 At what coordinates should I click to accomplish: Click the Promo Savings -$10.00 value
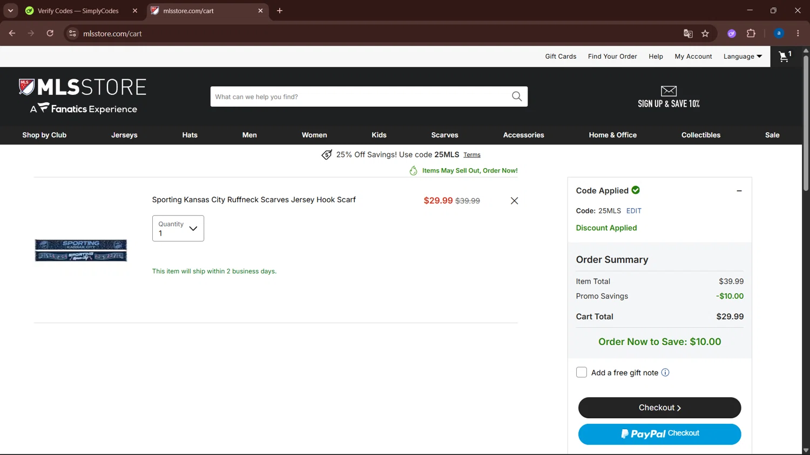(730, 296)
